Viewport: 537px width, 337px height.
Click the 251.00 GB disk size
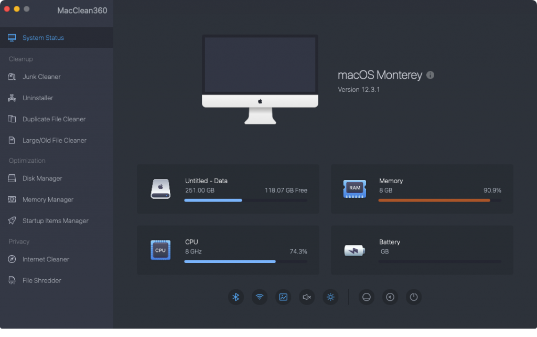200,190
